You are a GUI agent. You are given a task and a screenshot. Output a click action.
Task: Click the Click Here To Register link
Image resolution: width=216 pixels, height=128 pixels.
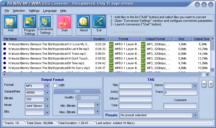coord(128,32)
